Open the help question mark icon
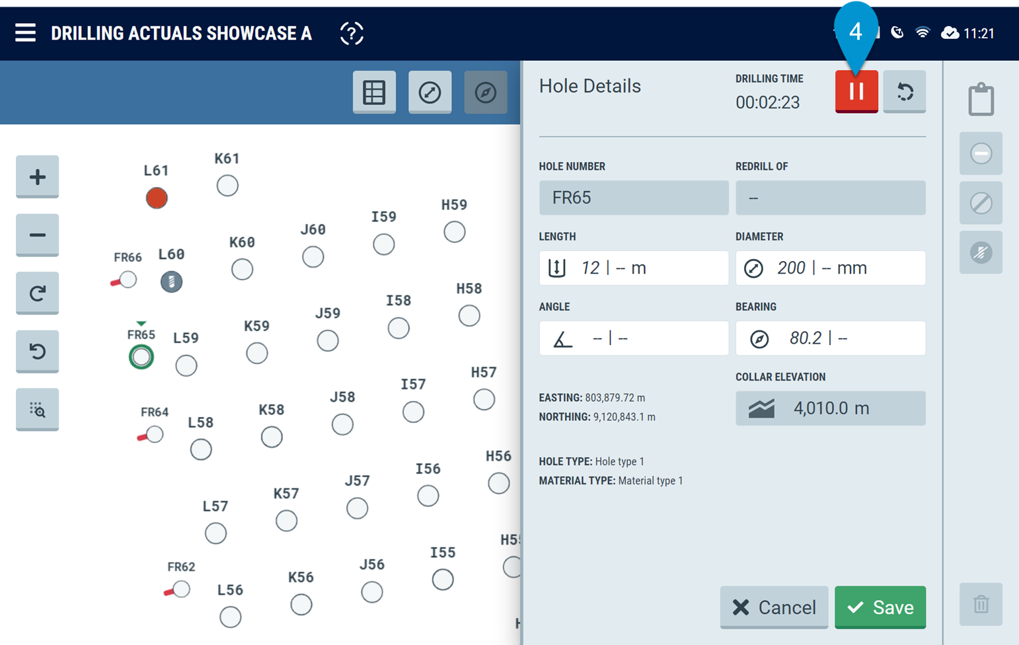1019x645 pixels. click(352, 33)
